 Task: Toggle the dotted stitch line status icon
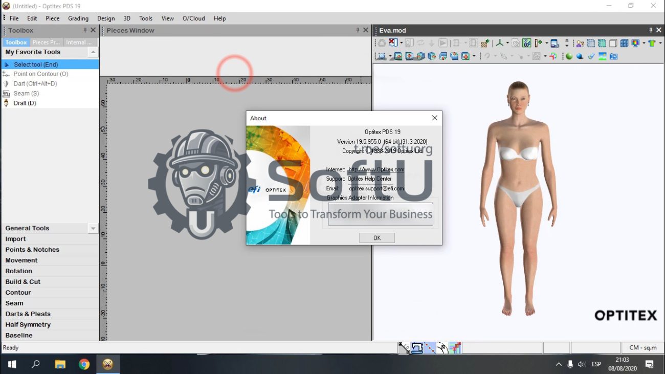(430, 348)
